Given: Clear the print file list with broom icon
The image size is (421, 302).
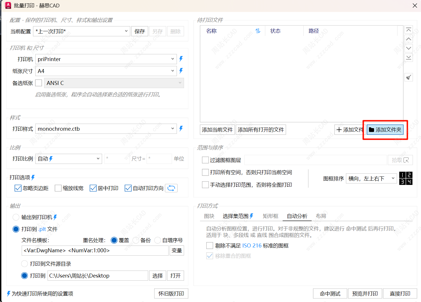Looking at the screenshot, I should click(x=408, y=77).
